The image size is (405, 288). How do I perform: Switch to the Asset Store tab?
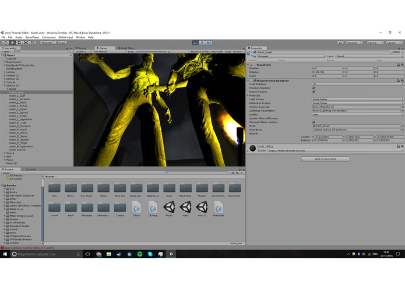[x=126, y=48]
